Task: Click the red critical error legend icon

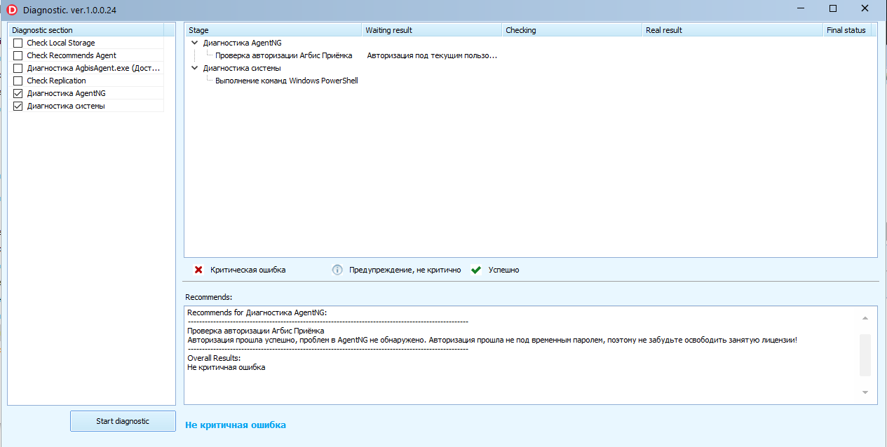Action: (197, 269)
